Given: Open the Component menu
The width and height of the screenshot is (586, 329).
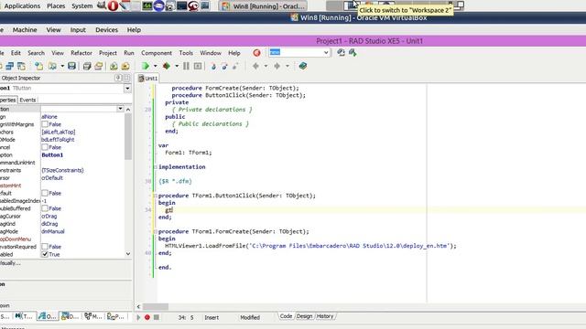Looking at the screenshot, I should [x=157, y=53].
